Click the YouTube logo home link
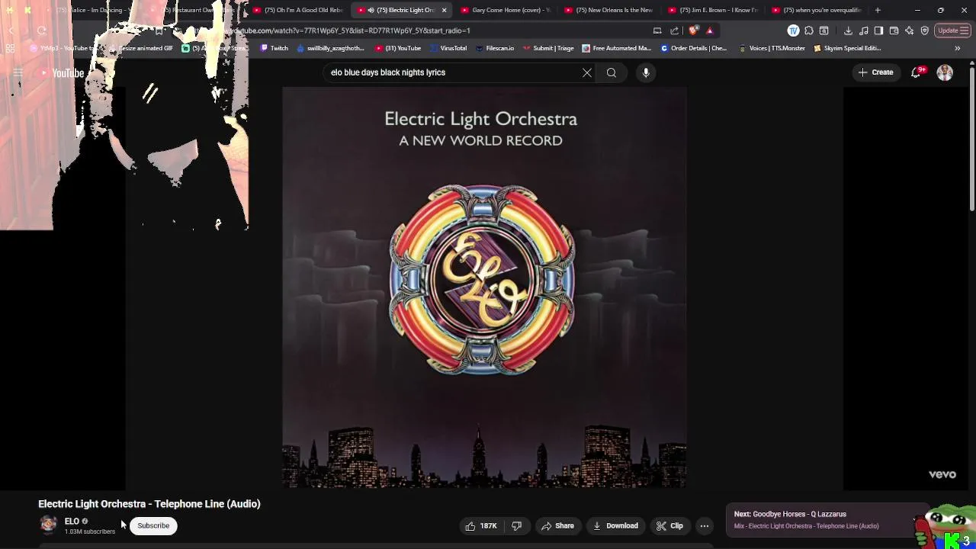The image size is (976, 549). tap(63, 73)
